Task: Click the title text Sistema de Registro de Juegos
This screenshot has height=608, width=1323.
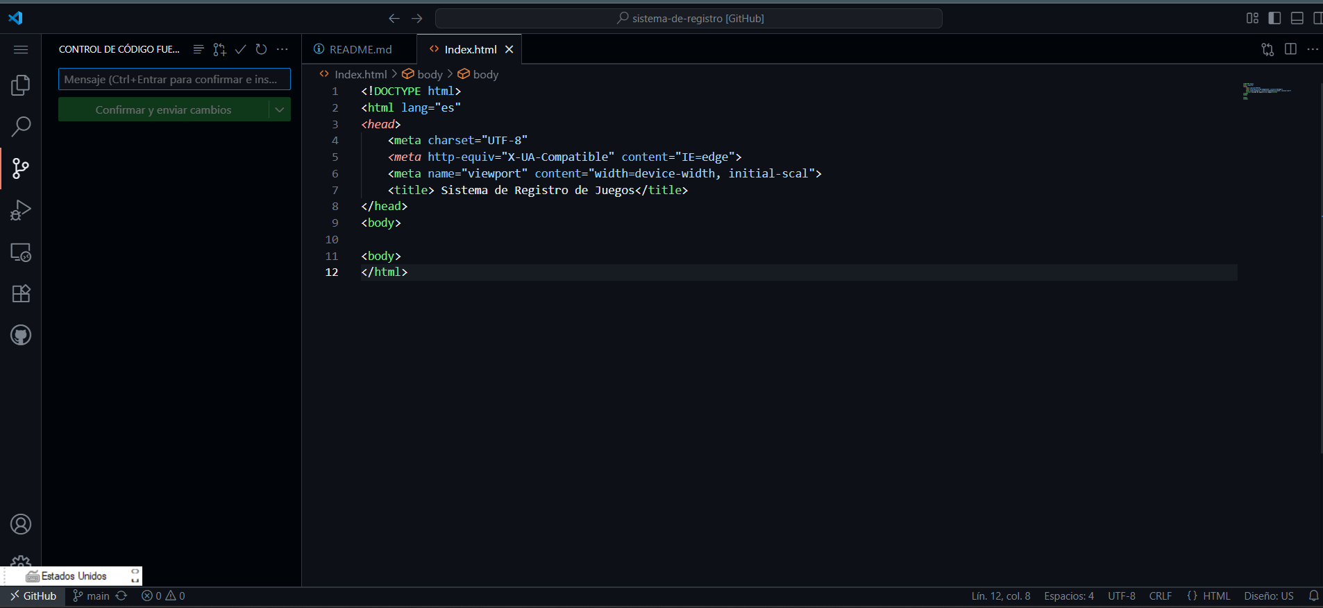Action: tap(537, 190)
